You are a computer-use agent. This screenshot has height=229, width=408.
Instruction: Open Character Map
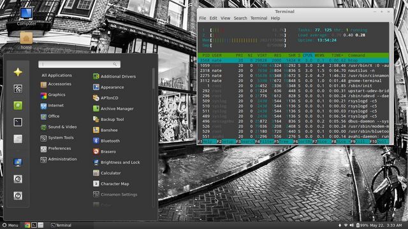(x=111, y=184)
